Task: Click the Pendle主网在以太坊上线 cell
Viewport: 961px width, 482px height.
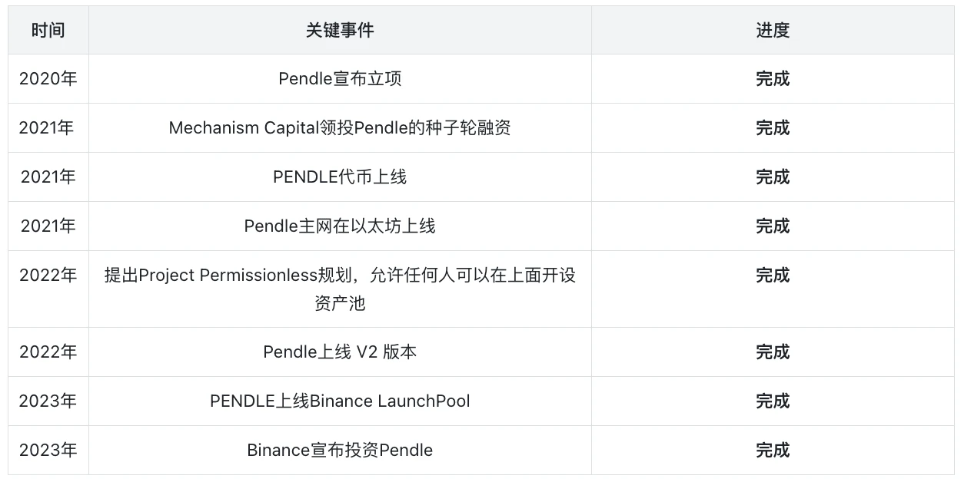Action: click(340, 226)
